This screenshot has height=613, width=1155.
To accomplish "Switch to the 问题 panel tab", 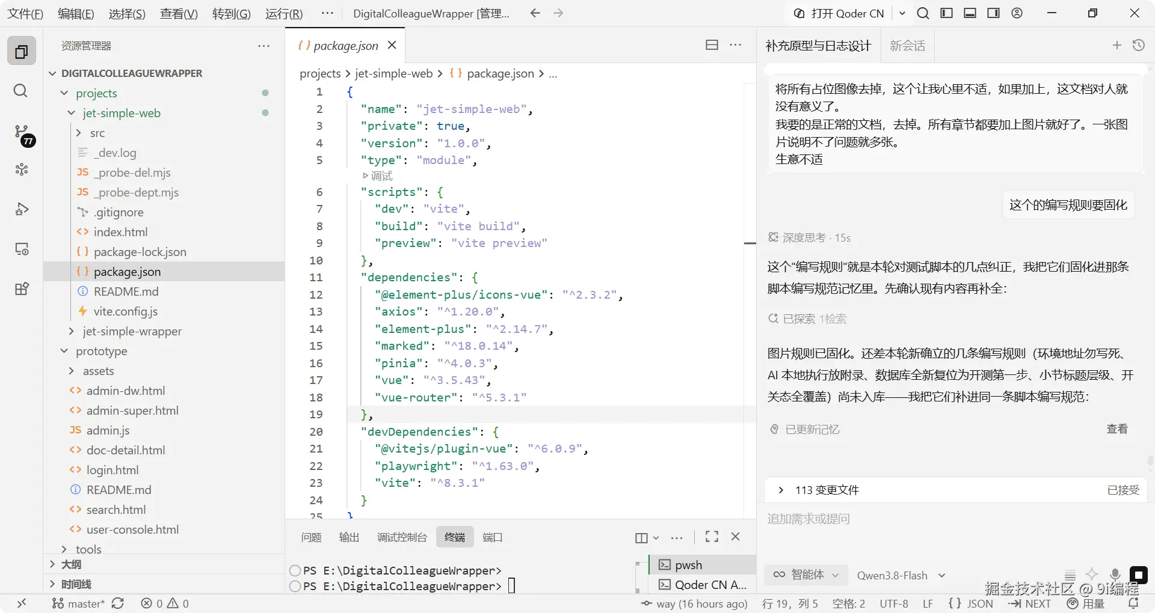I will (311, 537).
